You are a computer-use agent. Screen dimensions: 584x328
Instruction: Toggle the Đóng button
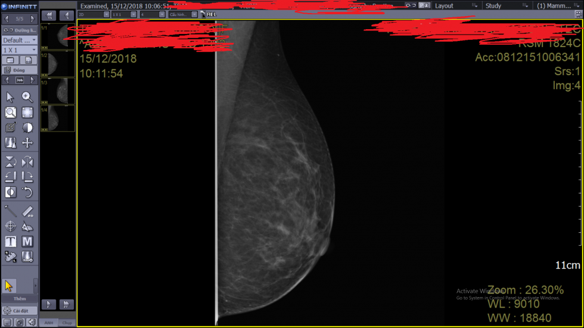click(19, 70)
